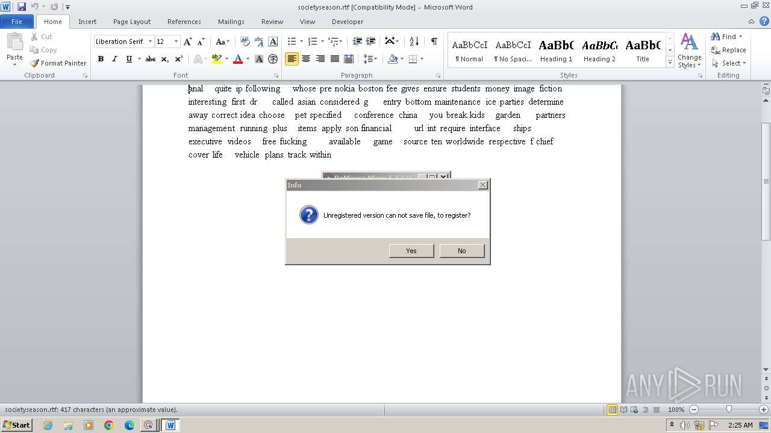The height and width of the screenshot is (433, 771).
Task: Click the Grow Font icon
Action: pyautogui.click(x=188, y=41)
